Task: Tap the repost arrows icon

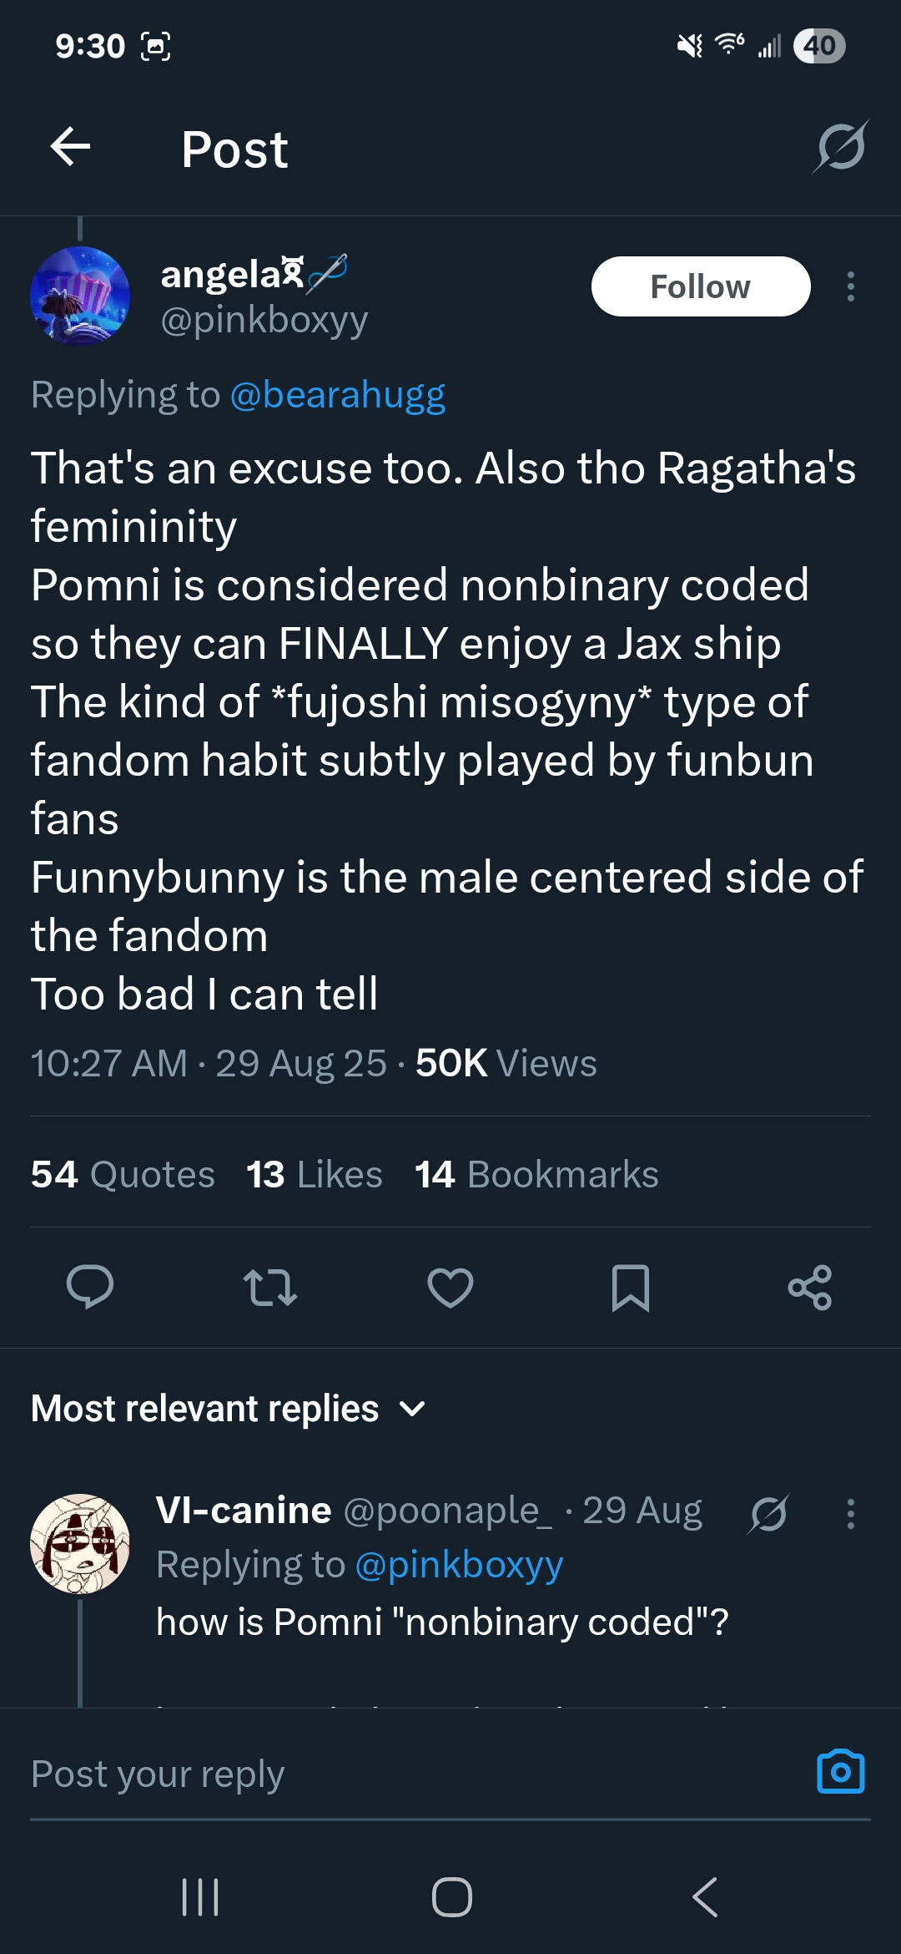Action: pos(269,1287)
